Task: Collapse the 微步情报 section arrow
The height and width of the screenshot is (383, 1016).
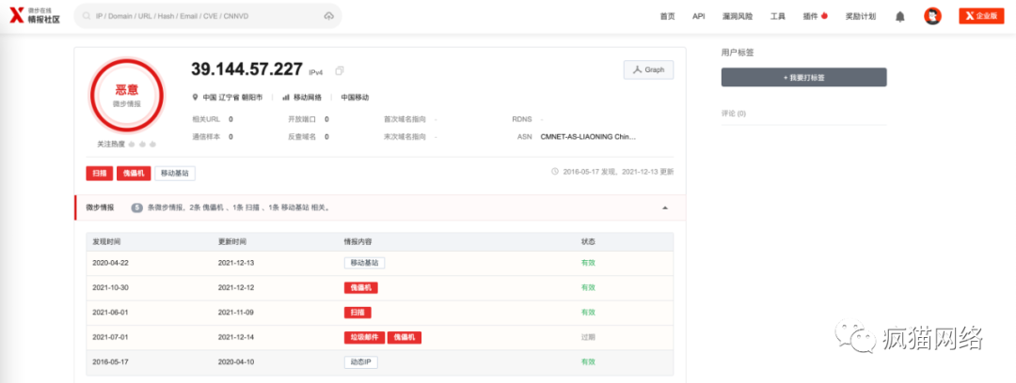Action: click(664, 207)
